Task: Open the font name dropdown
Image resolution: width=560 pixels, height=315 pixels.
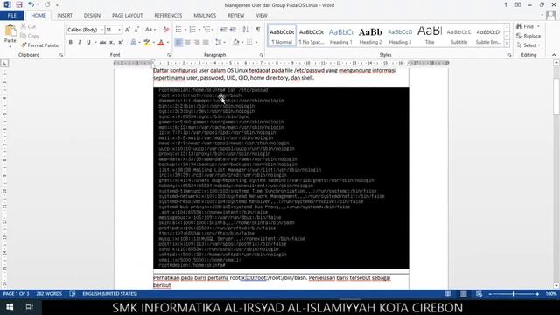Action: (x=101, y=30)
